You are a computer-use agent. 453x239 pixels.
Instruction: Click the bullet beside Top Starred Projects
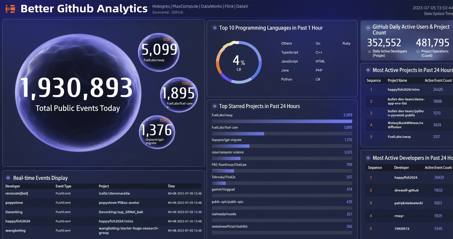pos(215,106)
